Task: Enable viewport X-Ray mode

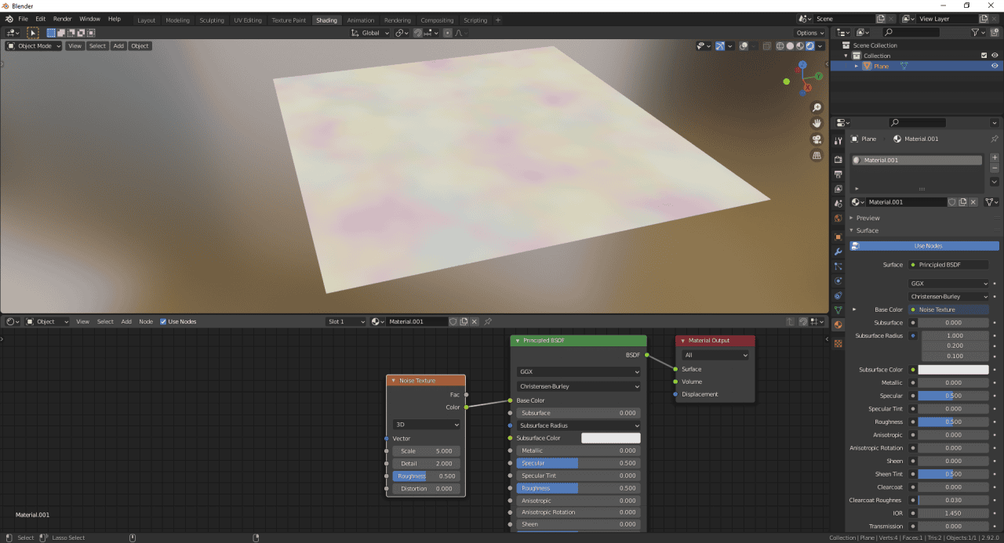Action: point(766,46)
